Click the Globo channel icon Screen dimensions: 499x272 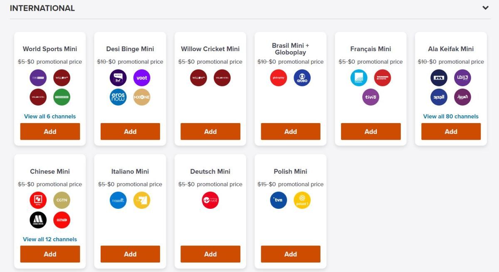pos(302,78)
